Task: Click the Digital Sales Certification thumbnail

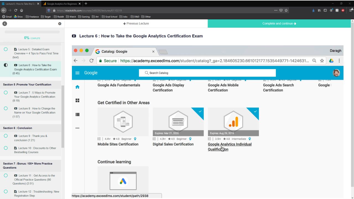Action: point(178,122)
